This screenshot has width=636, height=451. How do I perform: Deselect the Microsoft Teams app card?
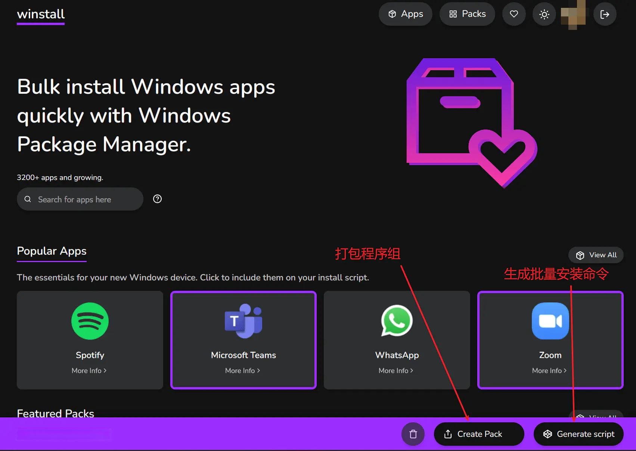[x=243, y=340]
